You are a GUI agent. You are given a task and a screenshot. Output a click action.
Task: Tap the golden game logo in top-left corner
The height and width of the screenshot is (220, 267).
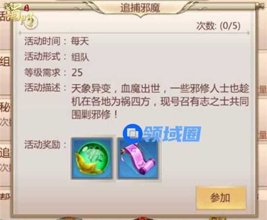(x=21, y=16)
